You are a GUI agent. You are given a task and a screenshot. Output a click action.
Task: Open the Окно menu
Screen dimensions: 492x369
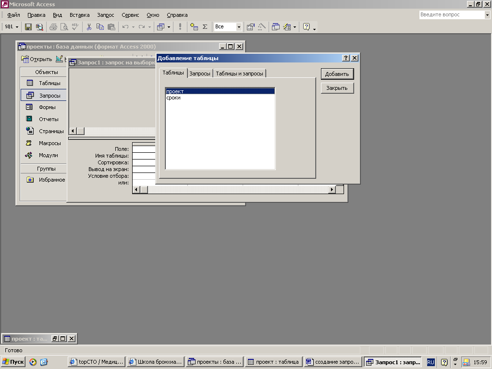tap(153, 15)
